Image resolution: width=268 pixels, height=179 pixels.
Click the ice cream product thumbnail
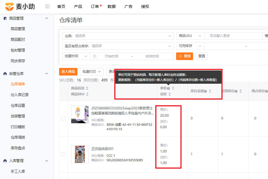[x=80, y=114]
